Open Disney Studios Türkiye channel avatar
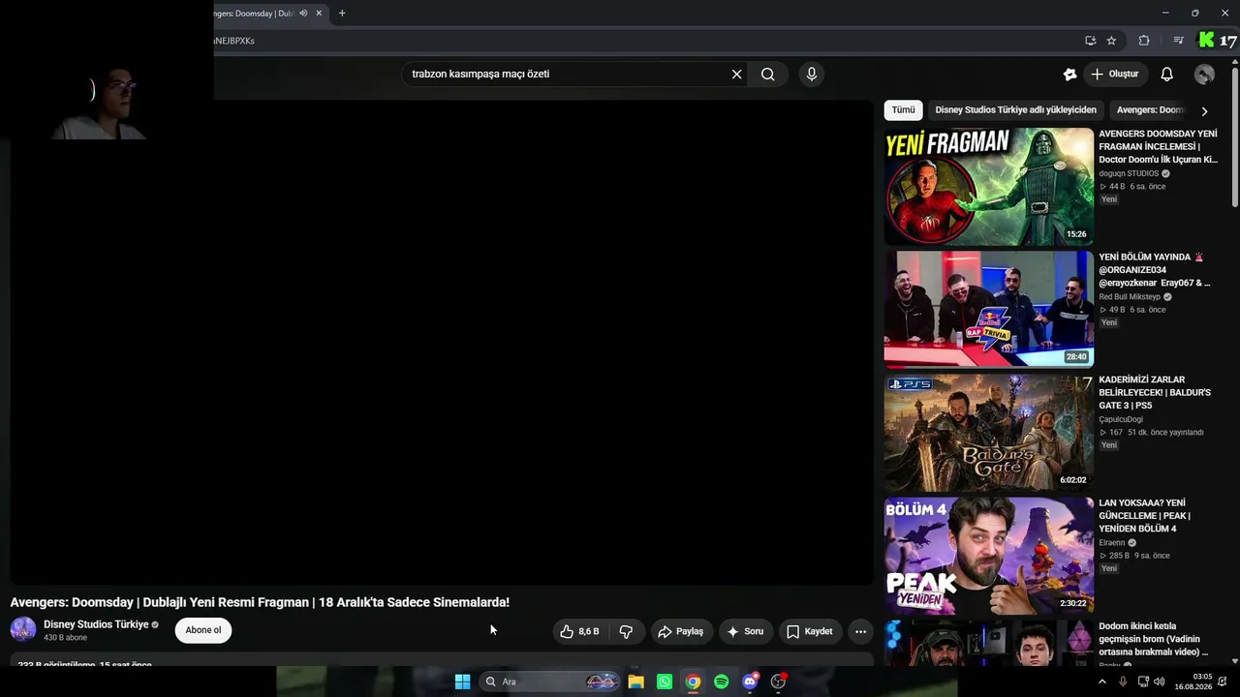The width and height of the screenshot is (1240, 697). tap(23, 630)
